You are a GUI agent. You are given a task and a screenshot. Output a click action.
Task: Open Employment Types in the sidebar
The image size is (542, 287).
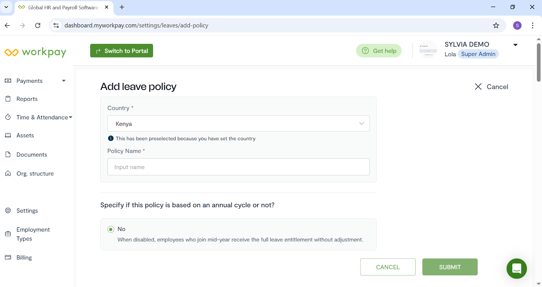(33, 234)
